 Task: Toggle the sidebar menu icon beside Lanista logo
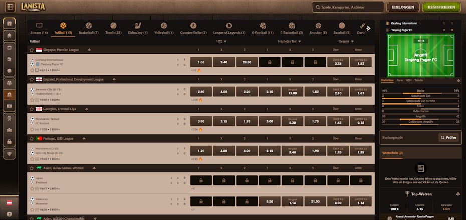(10, 7)
